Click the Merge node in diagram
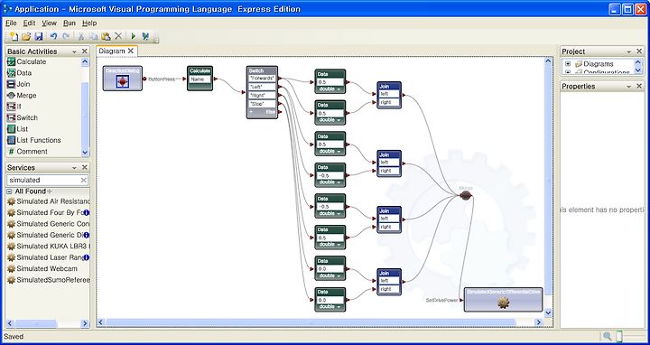 coord(466,195)
